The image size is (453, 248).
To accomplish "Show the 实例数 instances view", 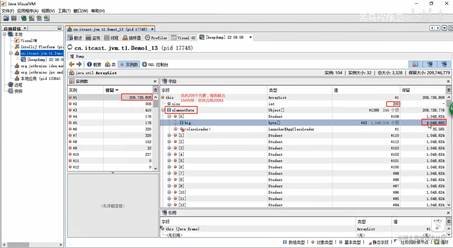I will pyautogui.click(x=129, y=64).
